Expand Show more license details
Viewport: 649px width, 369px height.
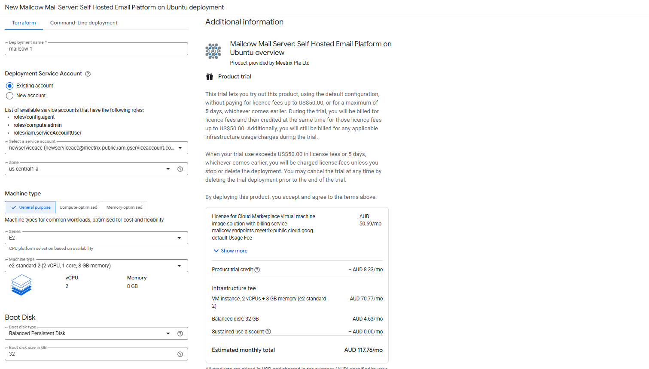click(x=231, y=251)
